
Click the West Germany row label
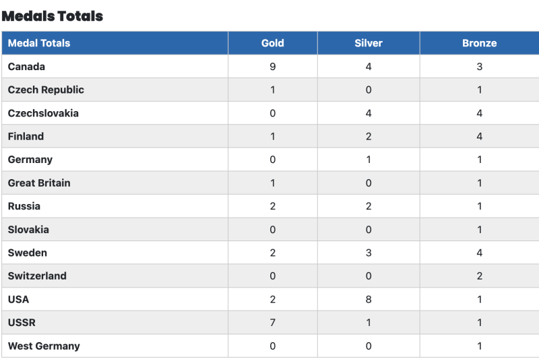44,346
